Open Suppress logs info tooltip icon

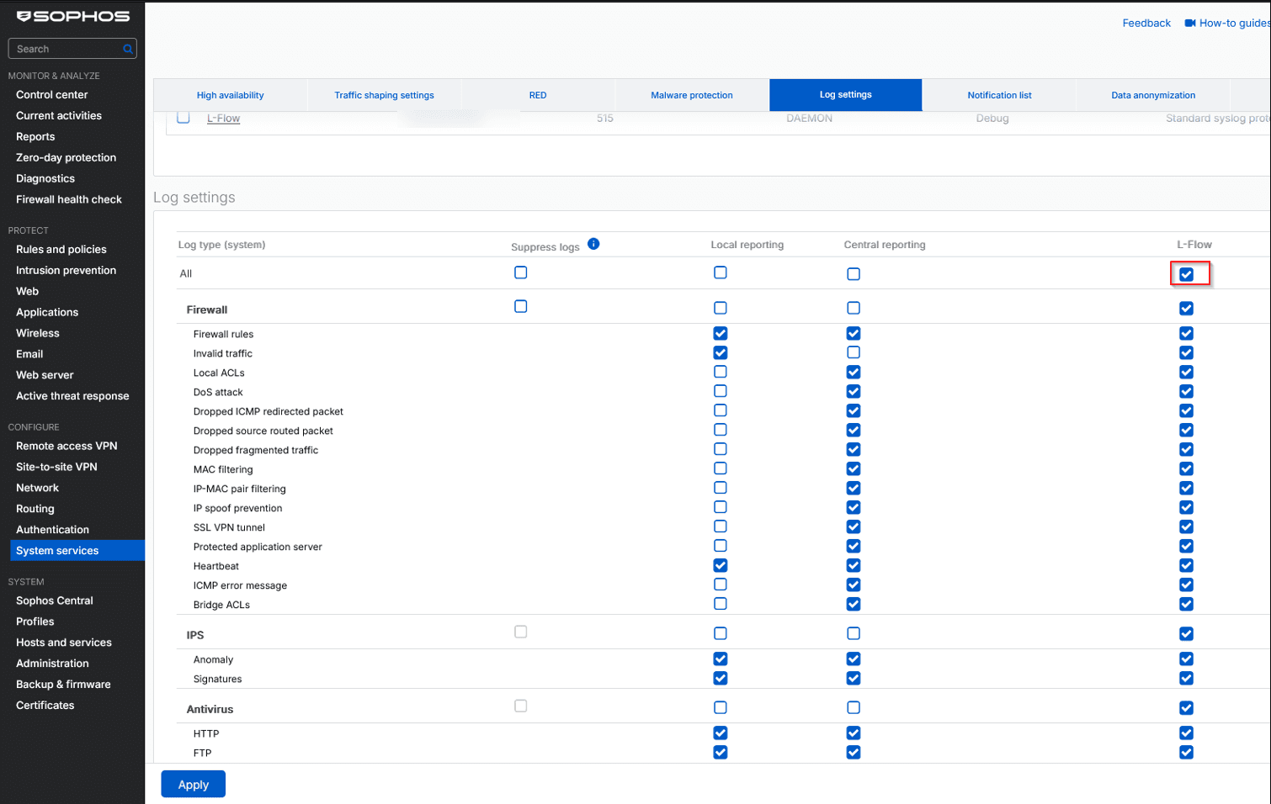(x=593, y=244)
